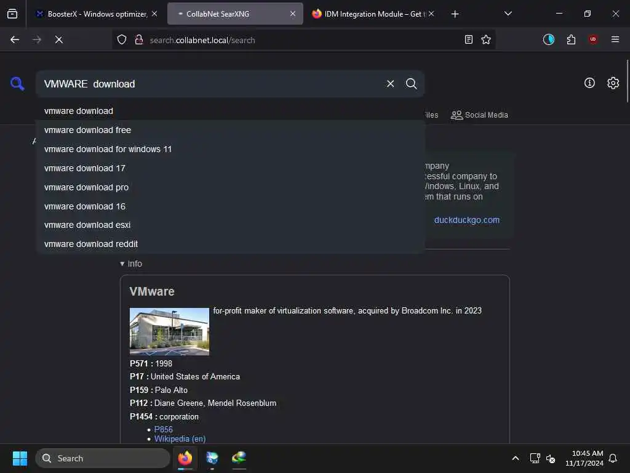Open the blue box app on taskbar
This screenshot has height=473, width=630.
click(x=212, y=458)
